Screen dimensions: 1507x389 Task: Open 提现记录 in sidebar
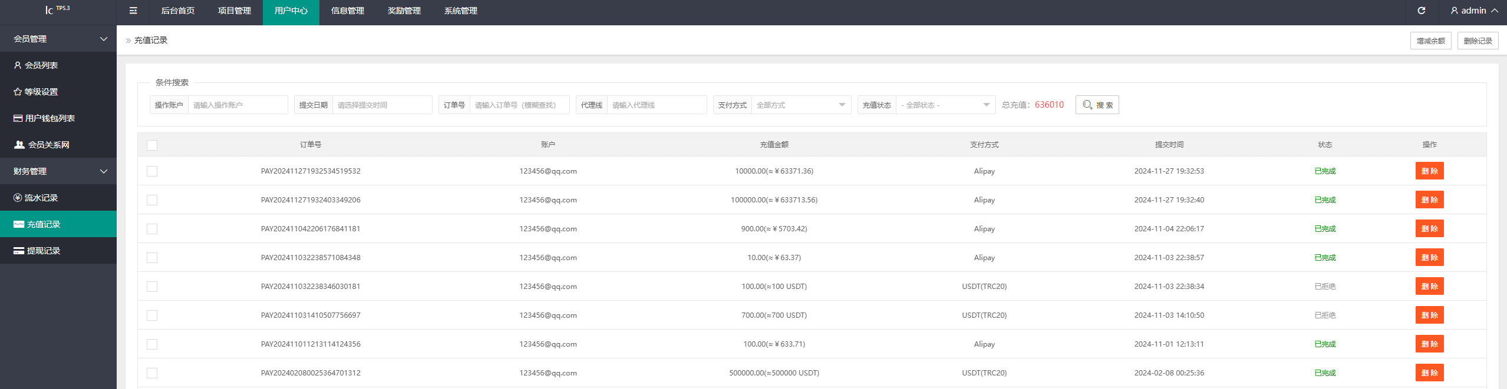click(x=58, y=251)
